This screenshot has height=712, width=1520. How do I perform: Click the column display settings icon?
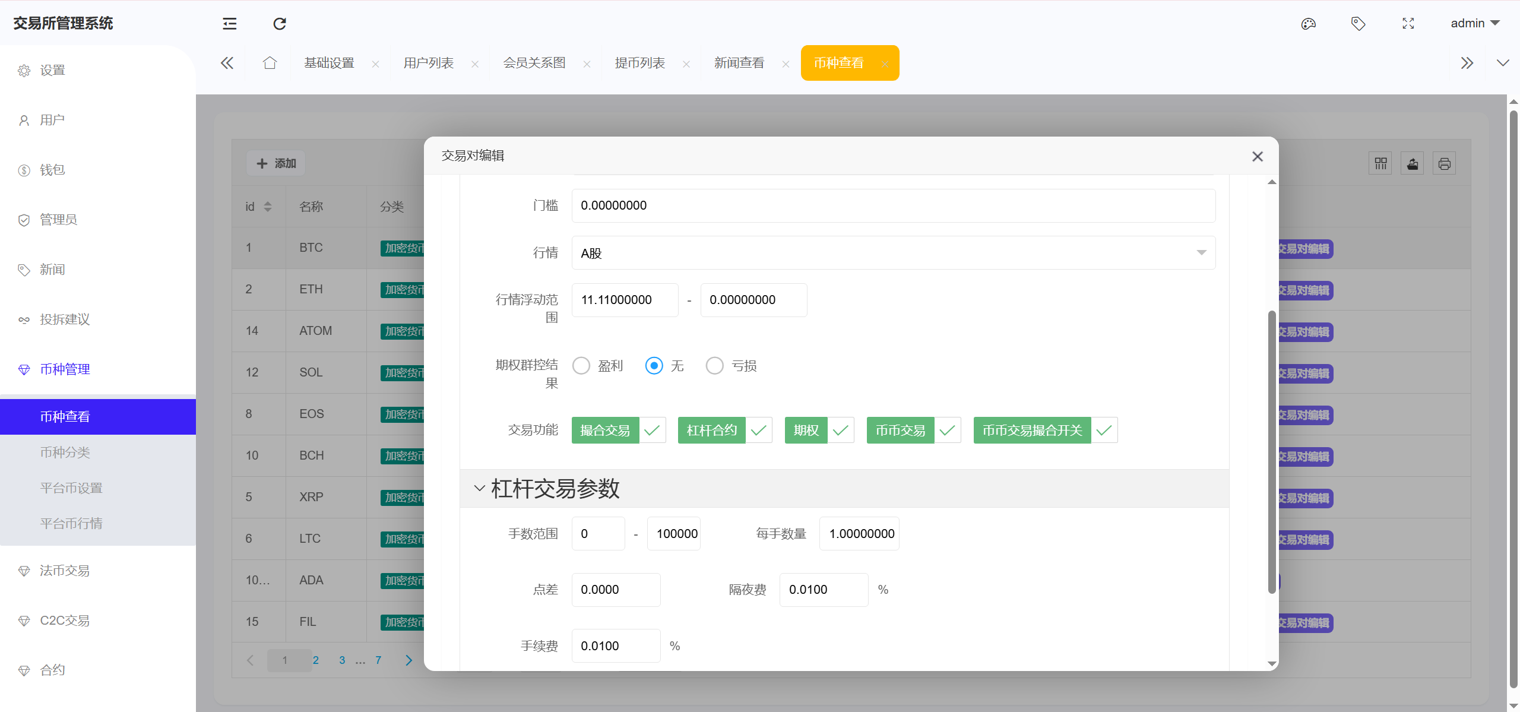click(1380, 163)
